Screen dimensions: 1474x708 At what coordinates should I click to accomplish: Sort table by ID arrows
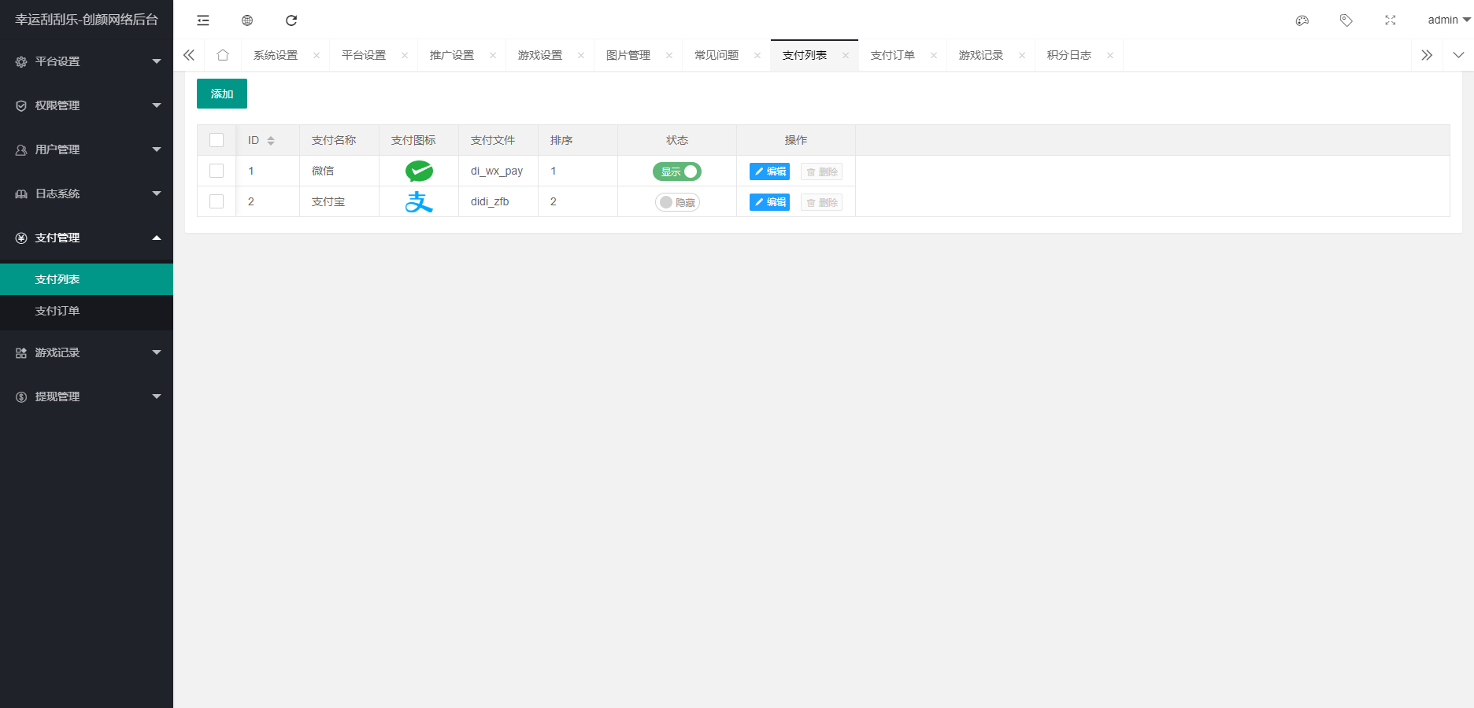pyautogui.click(x=271, y=141)
